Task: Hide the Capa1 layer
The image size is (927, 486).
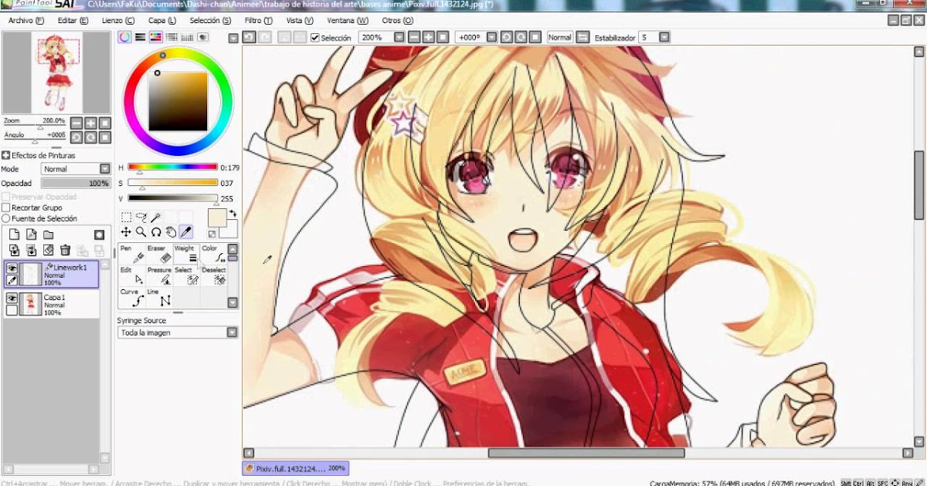Action: [x=12, y=298]
